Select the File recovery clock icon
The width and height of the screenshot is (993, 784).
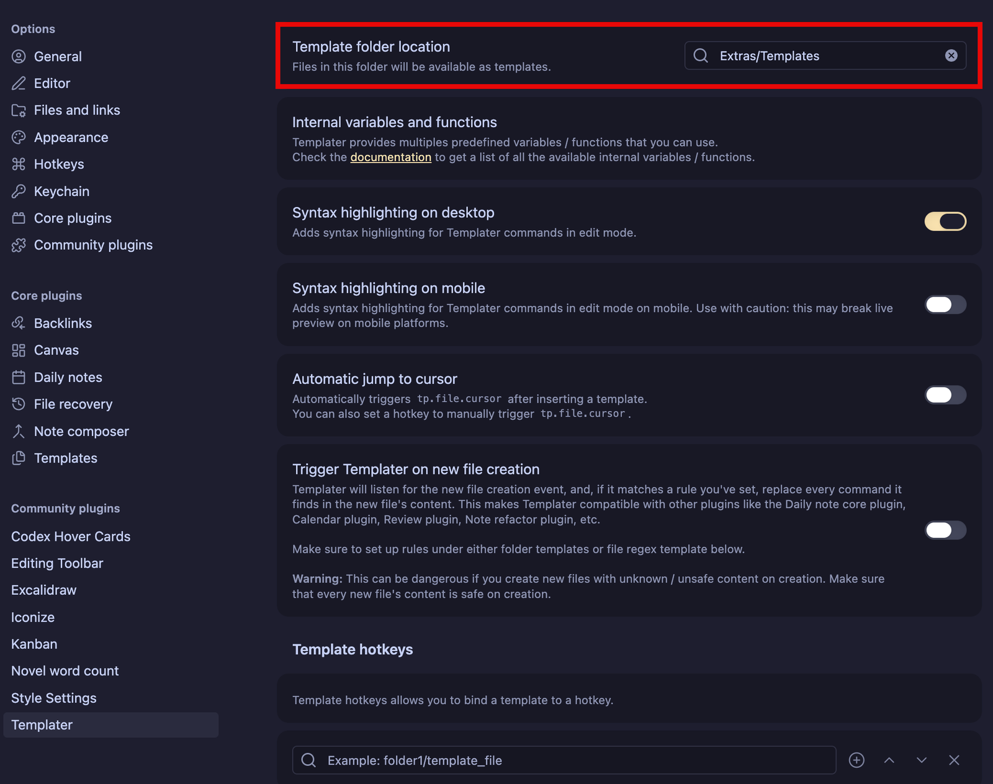click(18, 404)
